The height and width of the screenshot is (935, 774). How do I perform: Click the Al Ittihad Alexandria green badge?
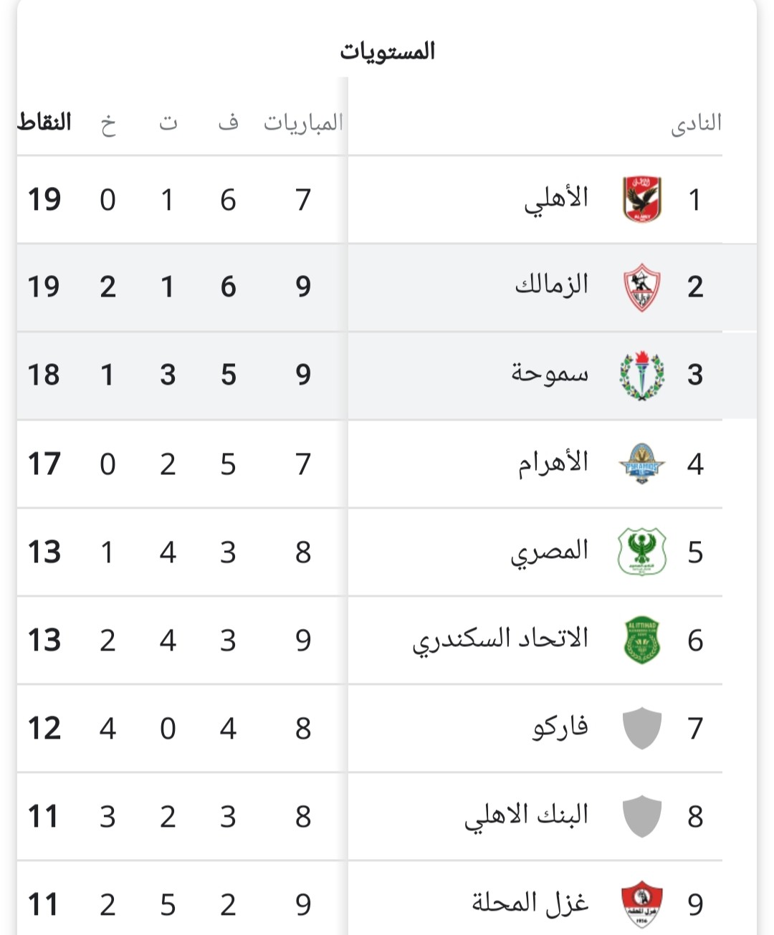(641, 640)
